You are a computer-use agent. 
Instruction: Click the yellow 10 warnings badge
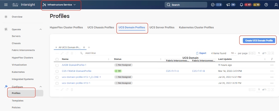point(257,5)
